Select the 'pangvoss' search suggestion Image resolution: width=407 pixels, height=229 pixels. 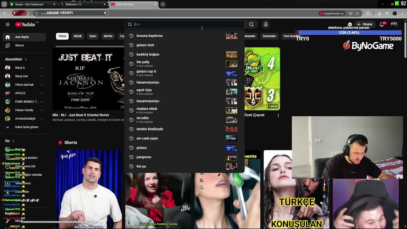[x=184, y=157]
